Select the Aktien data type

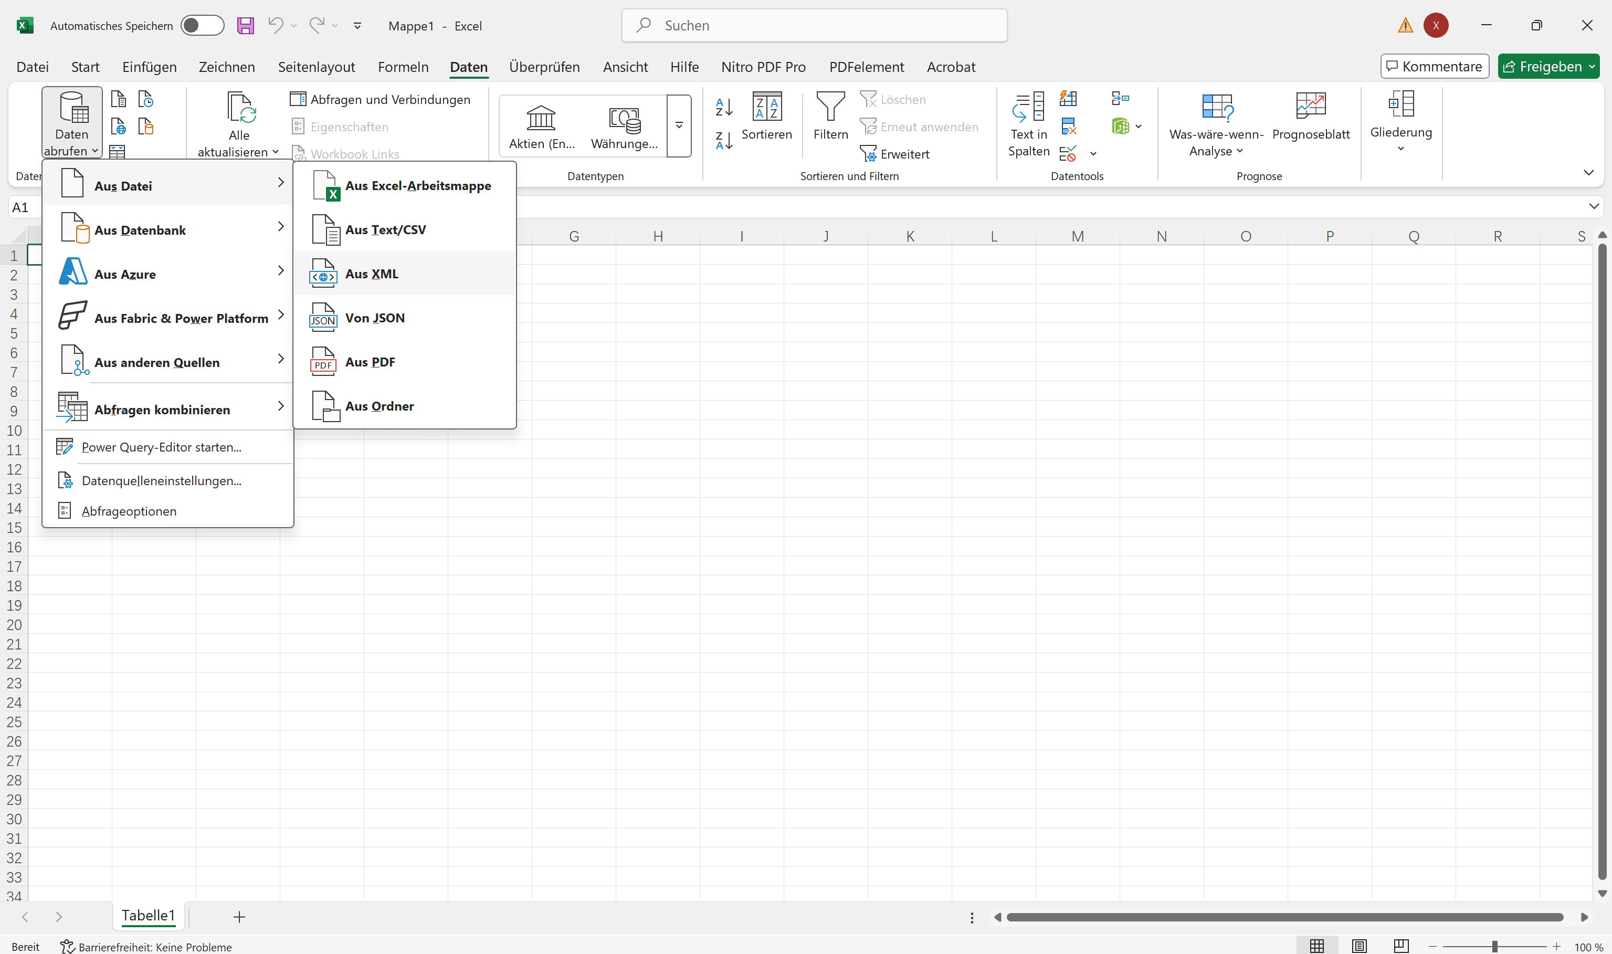[541, 127]
